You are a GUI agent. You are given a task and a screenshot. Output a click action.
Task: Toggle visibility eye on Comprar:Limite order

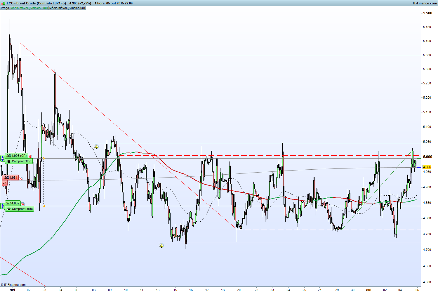(x=9, y=209)
